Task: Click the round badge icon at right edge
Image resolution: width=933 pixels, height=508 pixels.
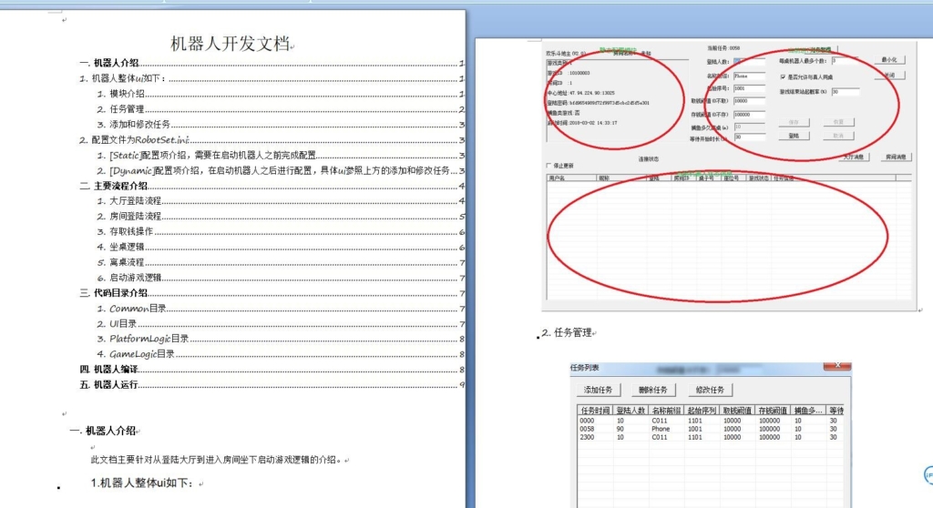Action: [928, 475]
